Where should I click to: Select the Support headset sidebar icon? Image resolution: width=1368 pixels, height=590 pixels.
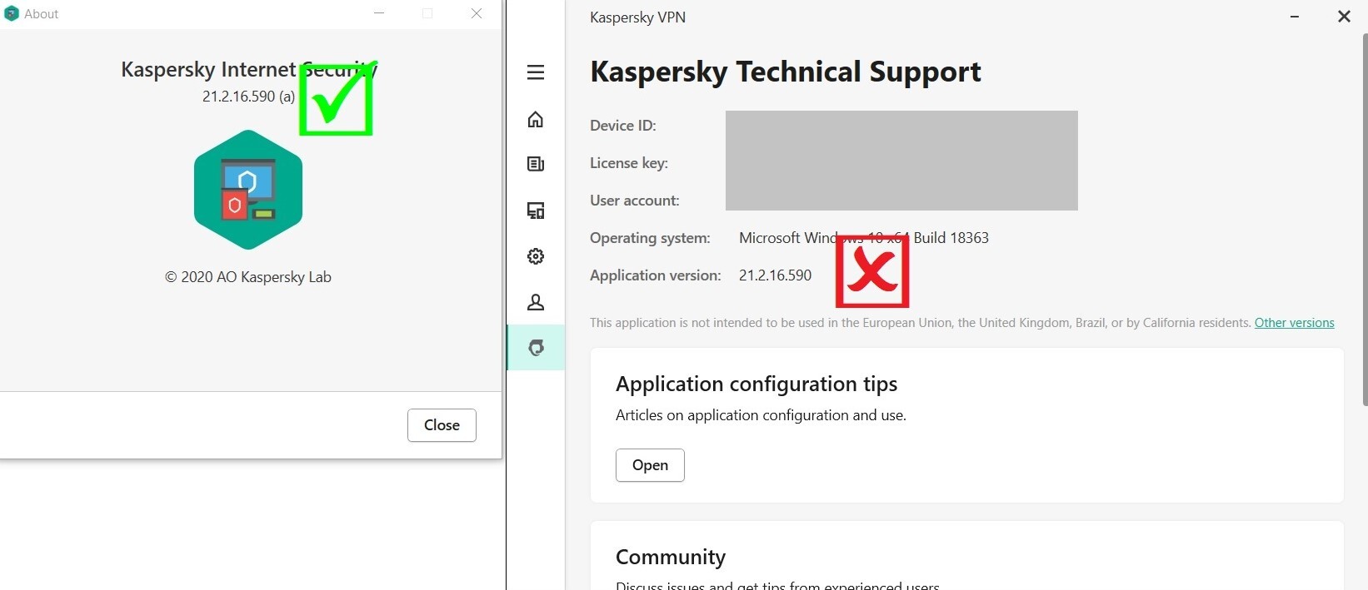537,348
